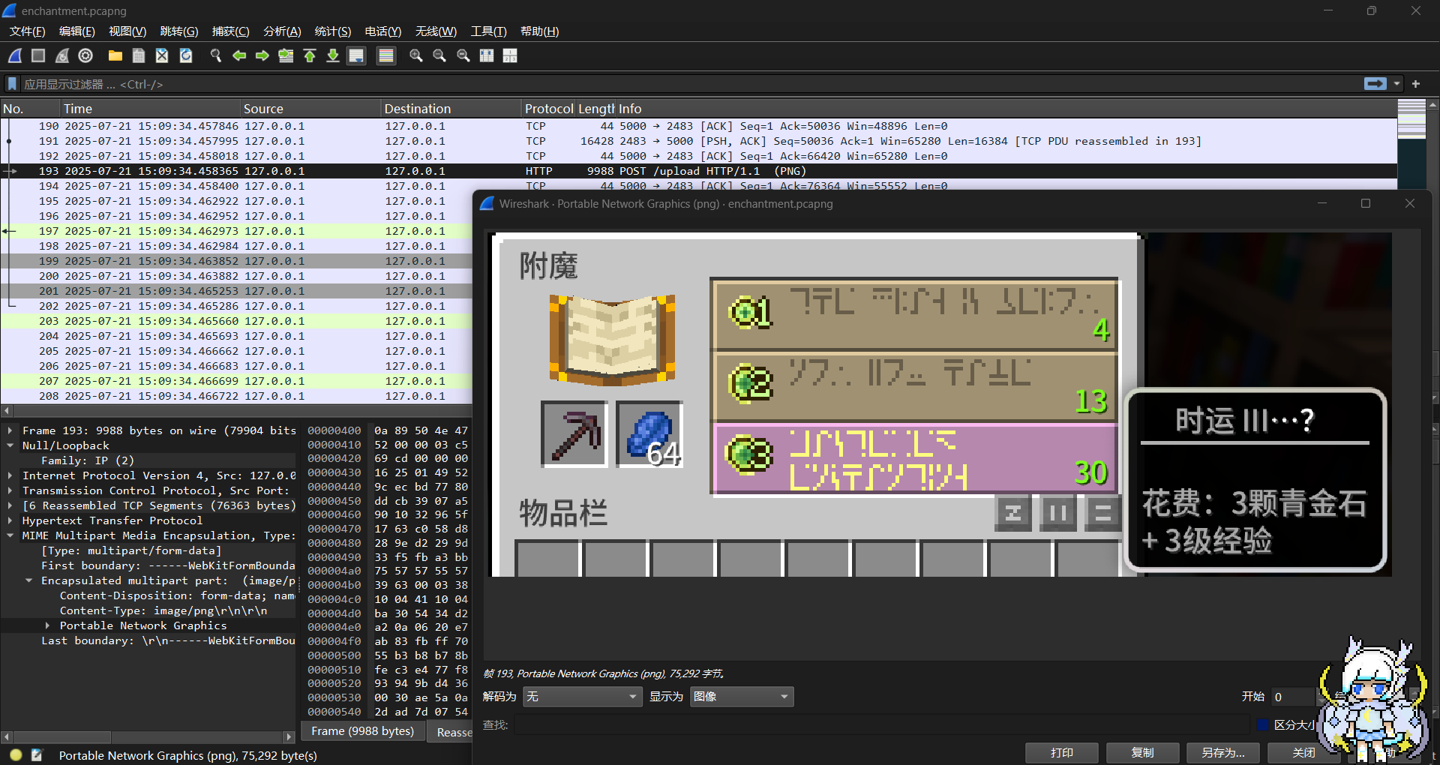
Task: Jump to first packet icon
Action: pyautogui.click(x=310, y=55)
